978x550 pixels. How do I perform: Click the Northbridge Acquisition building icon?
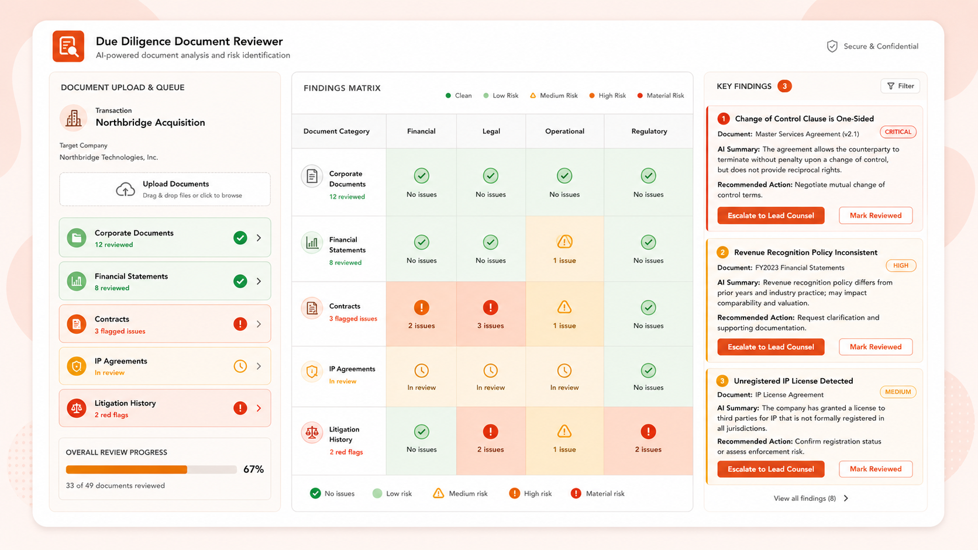[x=74, y=118]
